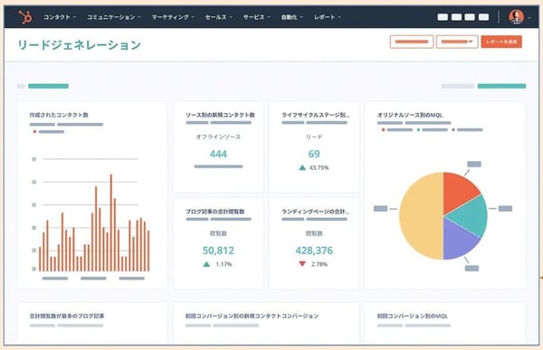Open the マーケティング menu
This screenshot has height=350, width=543.
pos(173,17)
